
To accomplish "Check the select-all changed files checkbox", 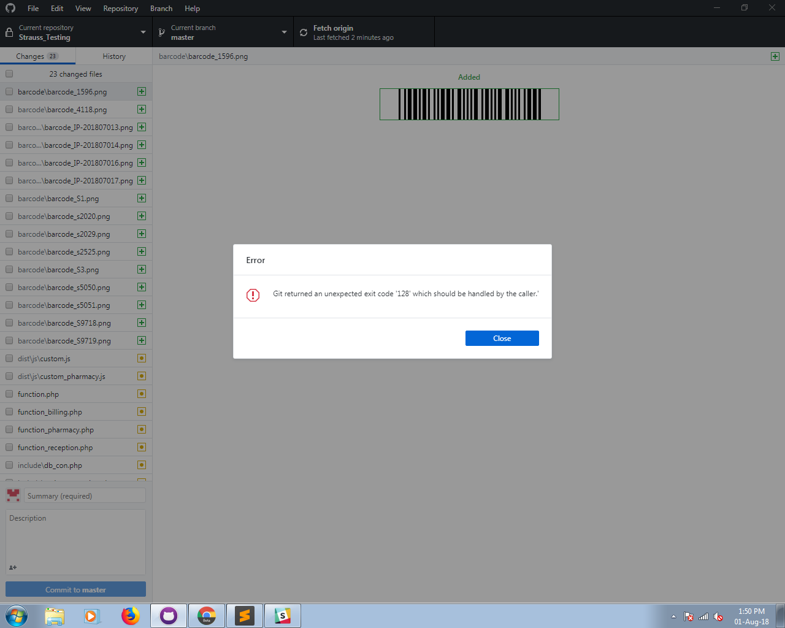I will [9, 73].
